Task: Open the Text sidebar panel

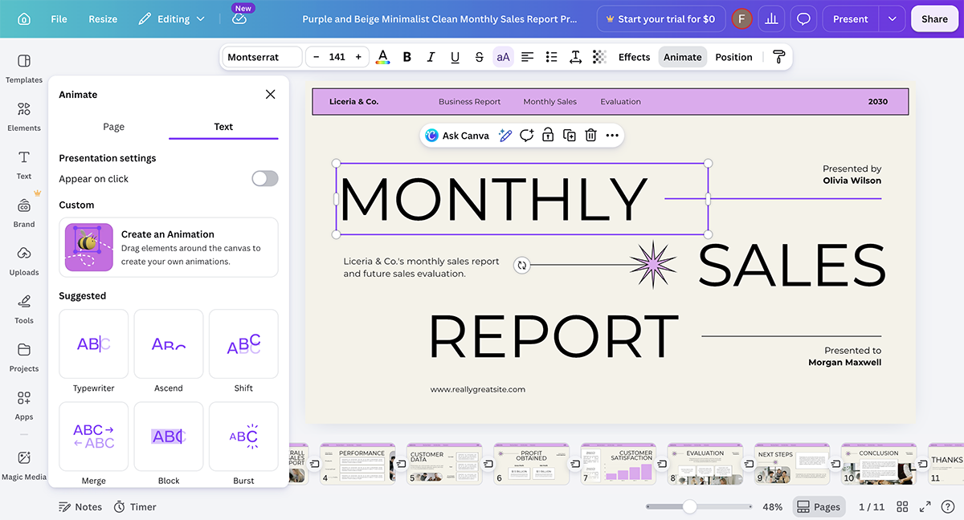Action: (24, 165)
